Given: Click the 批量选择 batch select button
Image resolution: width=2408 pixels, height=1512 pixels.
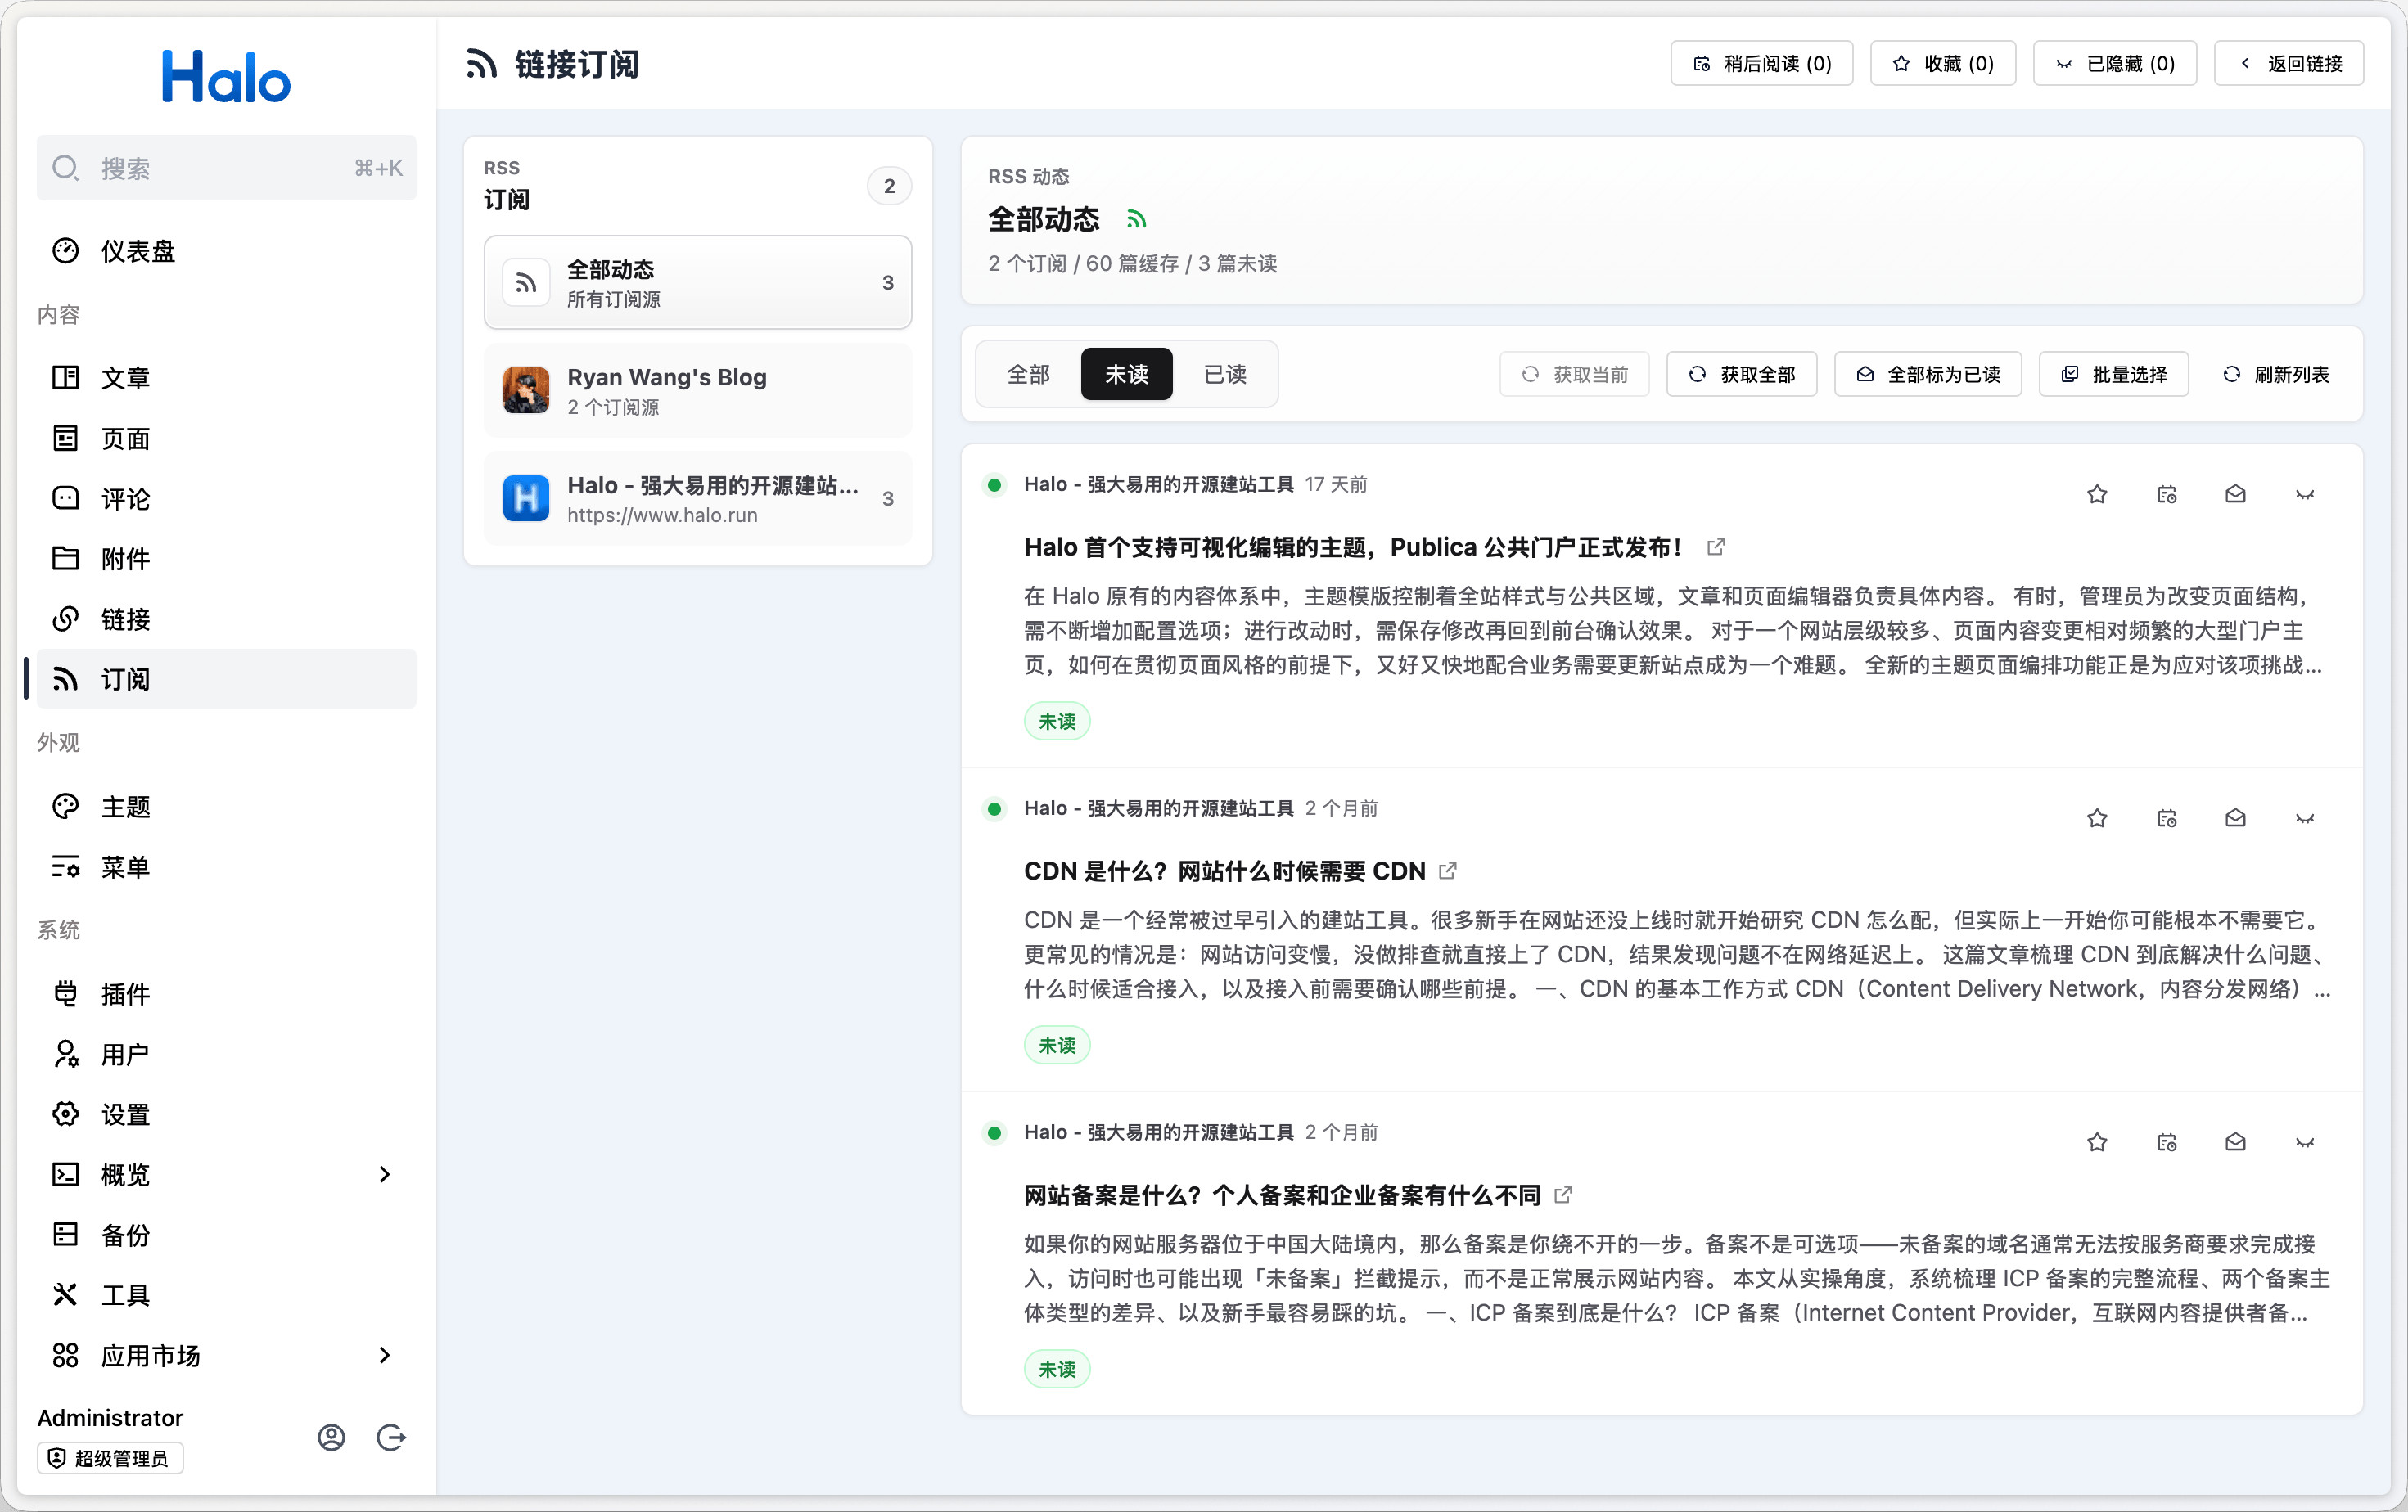Looking at the screenshot, I should point(2113,374).
